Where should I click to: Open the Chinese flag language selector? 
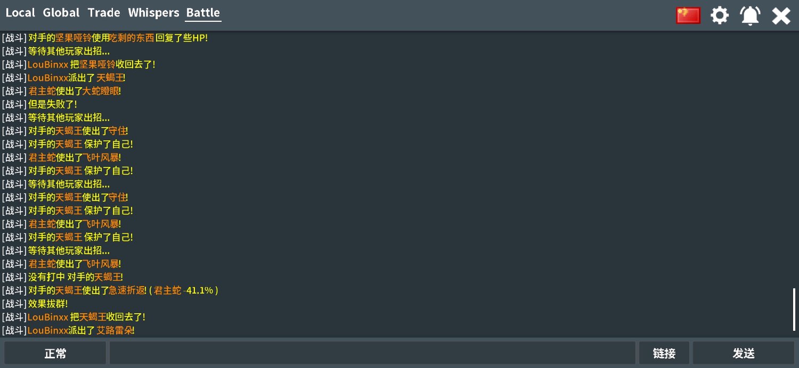688,15
